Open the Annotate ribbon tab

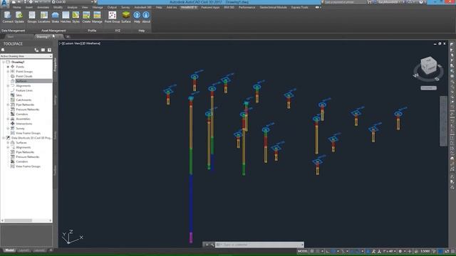coord(43,7)
